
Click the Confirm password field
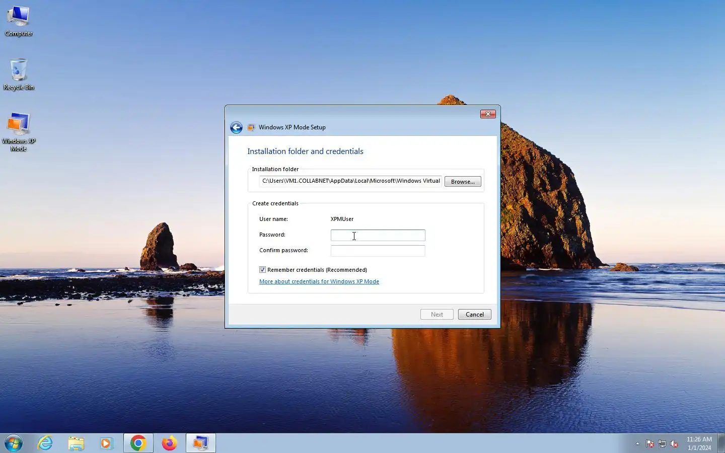(378, 251)
